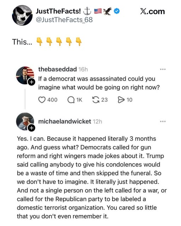Open the @JustTheFacts_68 handle

click(64, 20)
